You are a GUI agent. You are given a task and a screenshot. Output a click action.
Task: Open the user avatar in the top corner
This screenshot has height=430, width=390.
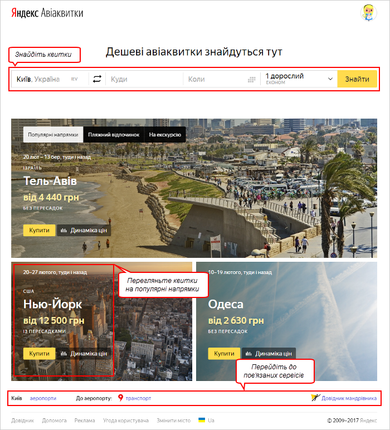click(x=369, y=13)
